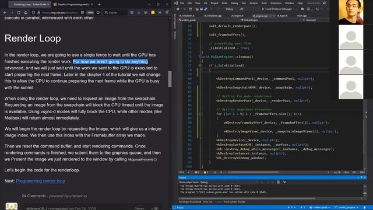
Task: Click the Visual Studio search box
Action: [316, 3]
